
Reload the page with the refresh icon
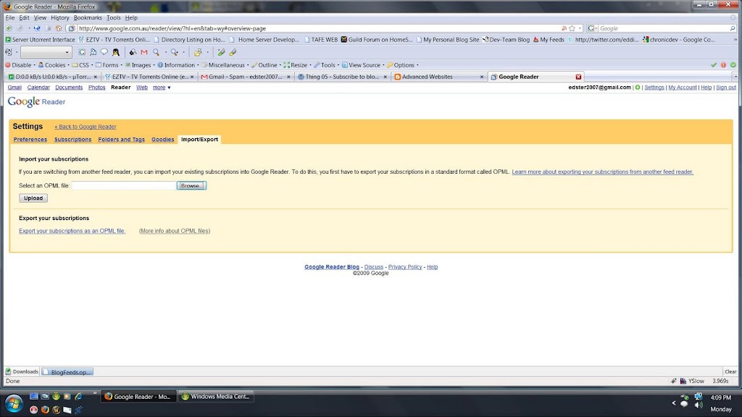(x=37, y=28)
